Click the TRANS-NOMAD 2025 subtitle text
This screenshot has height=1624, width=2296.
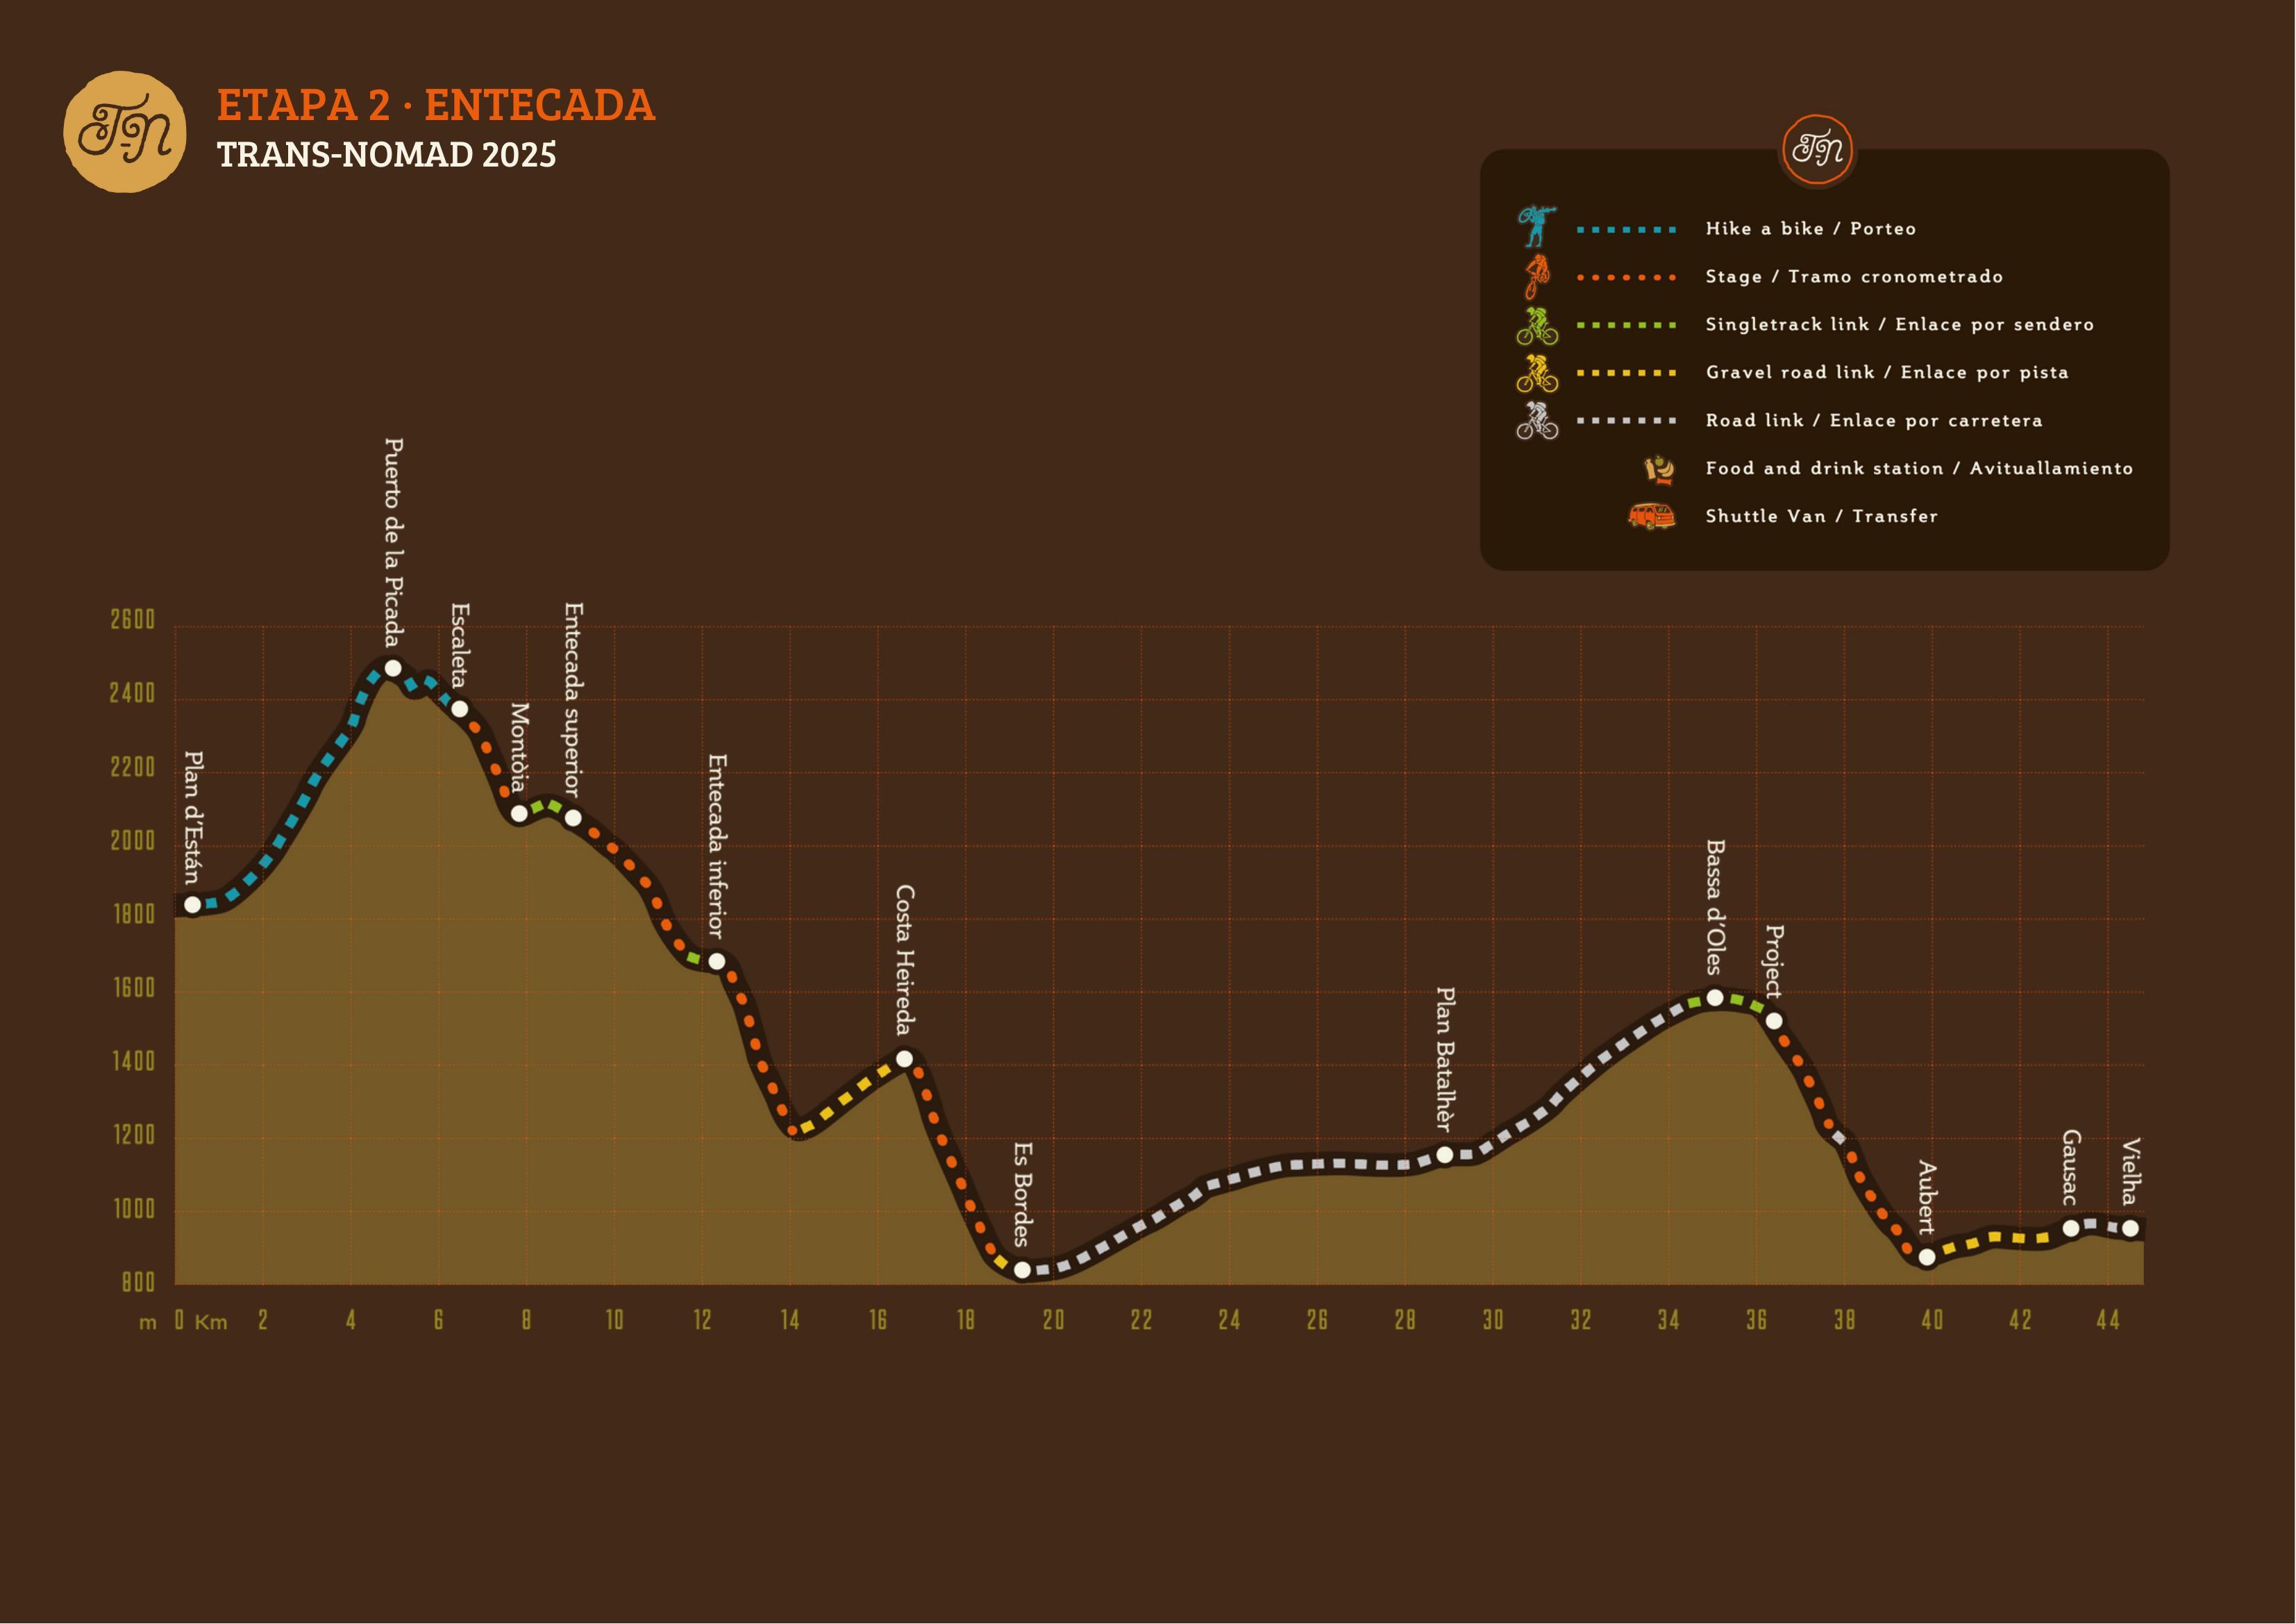[386, 155]
